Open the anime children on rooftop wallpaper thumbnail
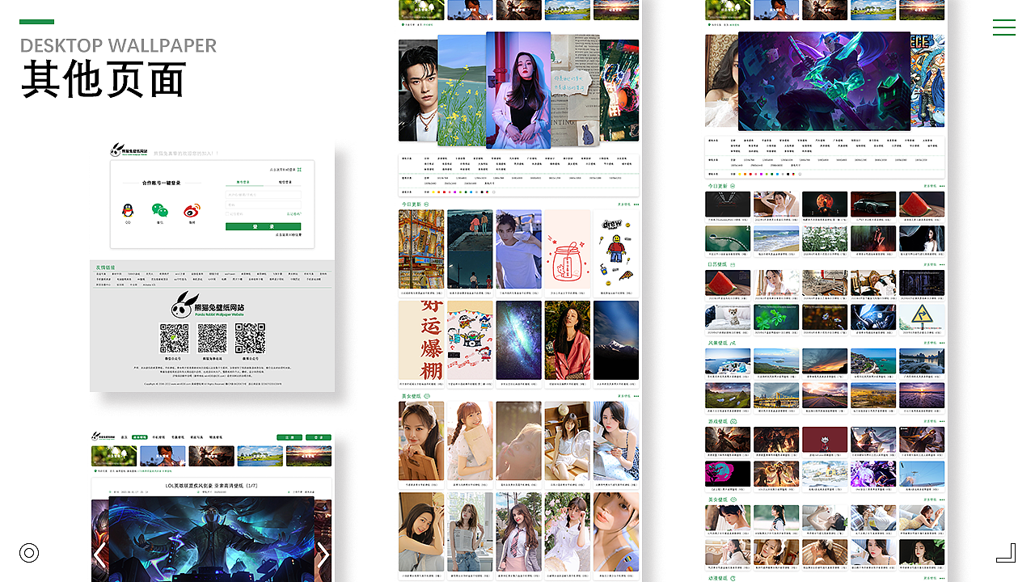The height and width of the screenshot is (582, 1035). 470,249
